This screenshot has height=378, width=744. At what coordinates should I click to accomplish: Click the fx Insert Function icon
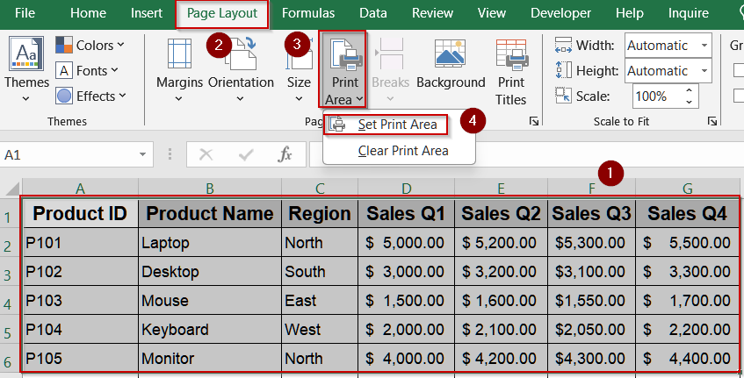[285, 154]
